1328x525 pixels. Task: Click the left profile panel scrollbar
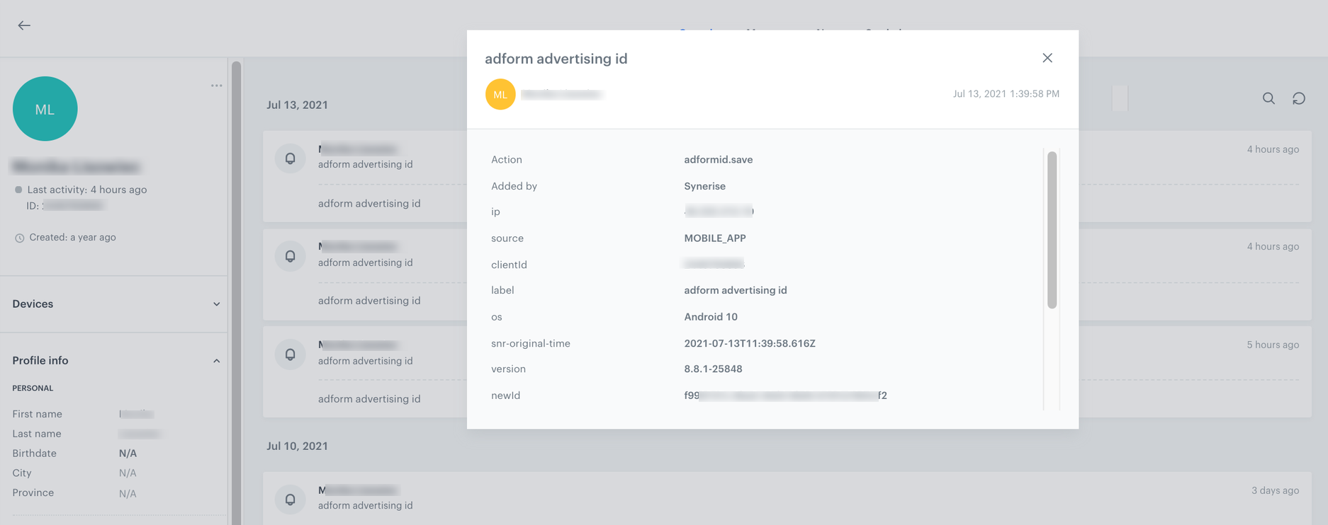coord(236,283)
